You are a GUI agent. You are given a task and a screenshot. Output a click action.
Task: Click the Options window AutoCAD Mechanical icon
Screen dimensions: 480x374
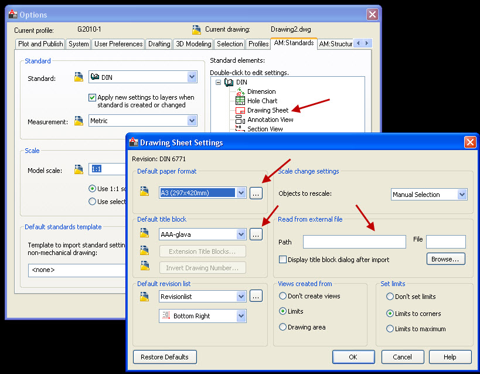[x=13, y=14]
